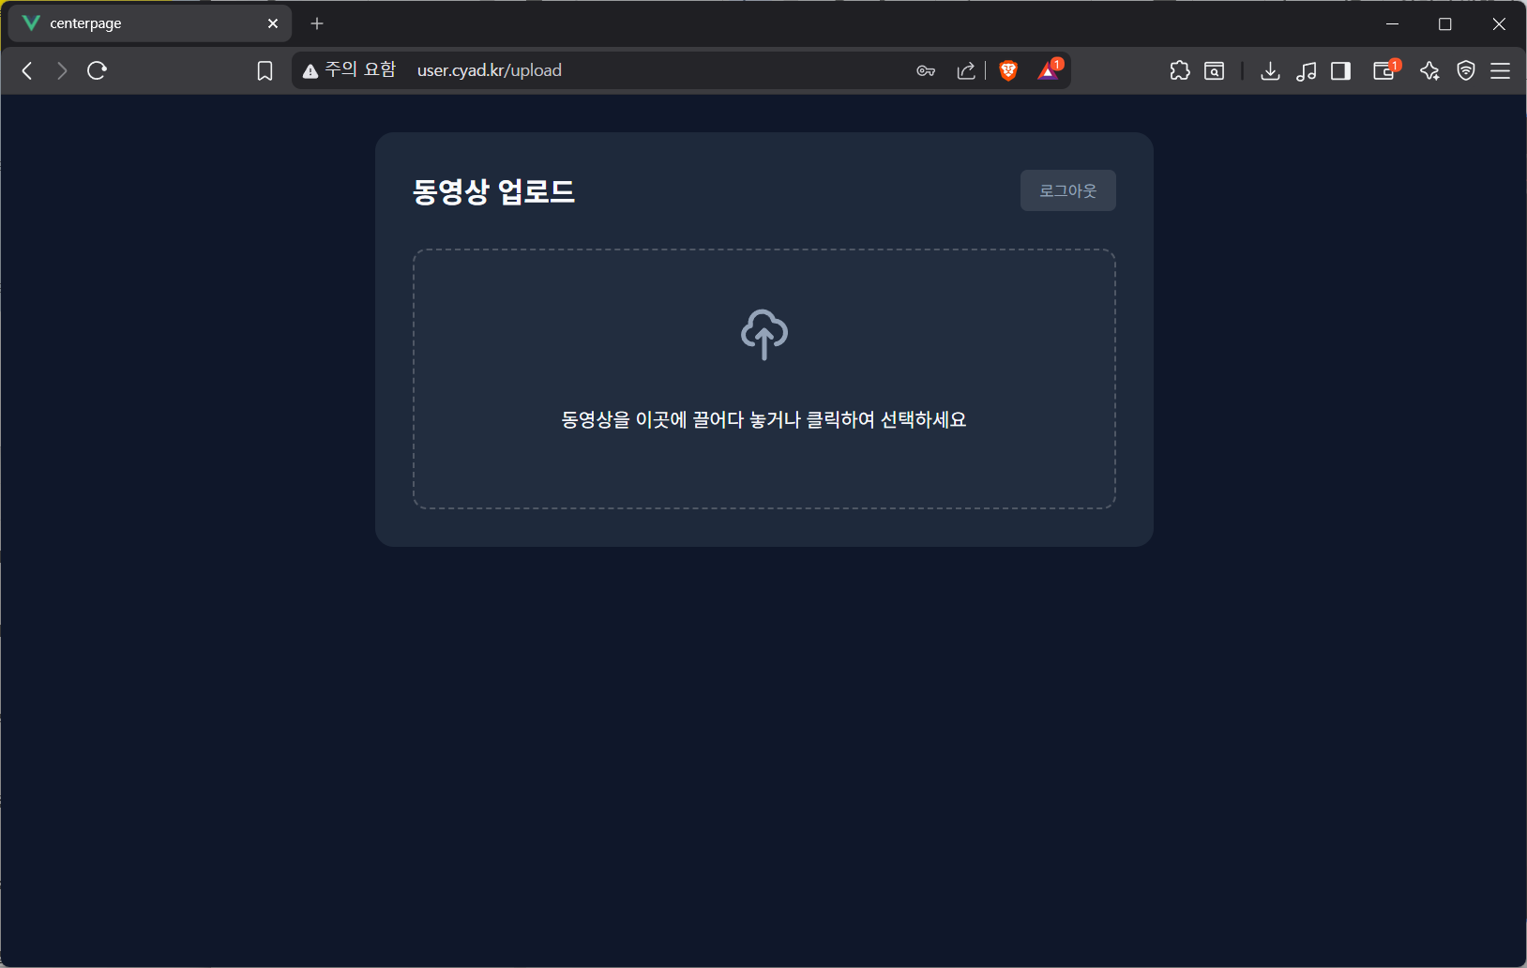Open the browser hamburger menu
The width and height of the screenshot is (1527, 968).
pyautogui.click(x=1500, y=70)
